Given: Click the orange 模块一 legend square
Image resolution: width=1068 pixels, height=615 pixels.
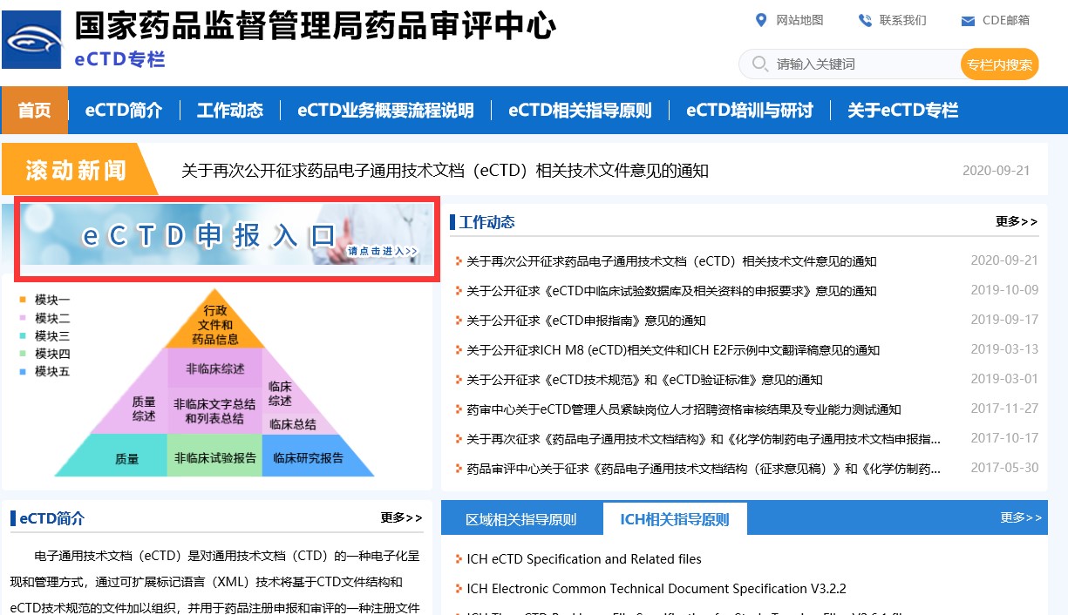Looking at the screenshot, I should point(23,300).
